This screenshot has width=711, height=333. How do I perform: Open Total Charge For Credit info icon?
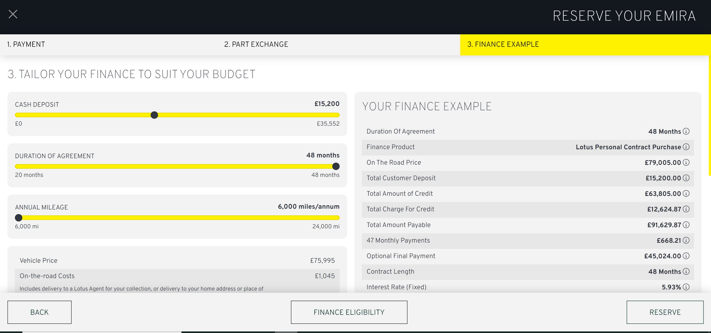click(686, 209)
